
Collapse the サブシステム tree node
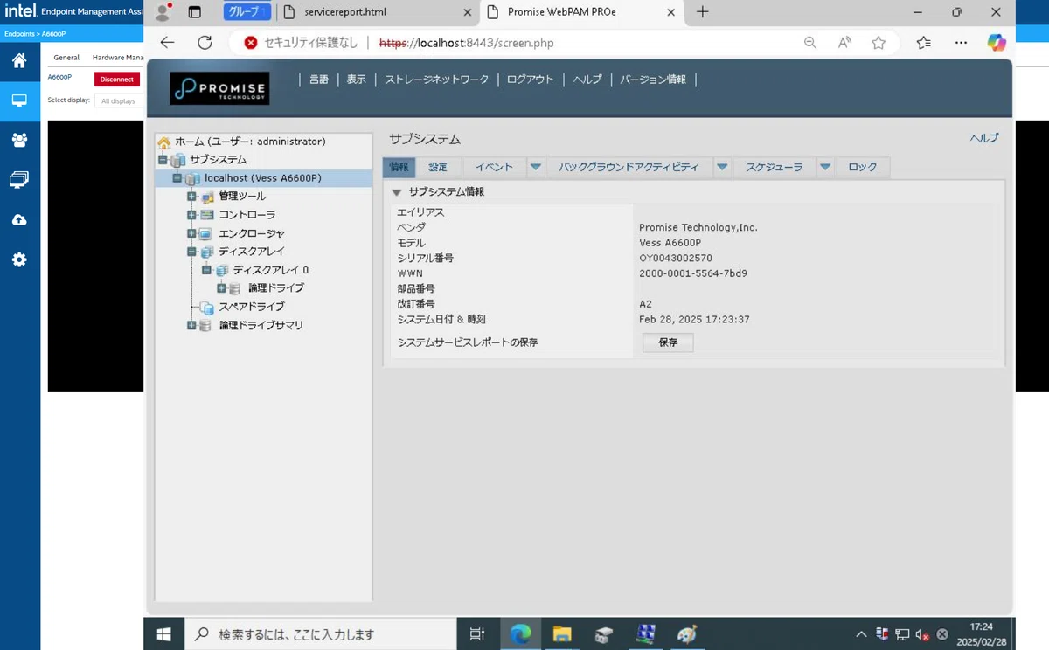pyautogui.click(x=163, y=160)
